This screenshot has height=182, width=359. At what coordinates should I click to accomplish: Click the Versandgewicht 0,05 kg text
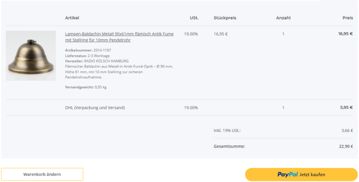pyautogui.click(x=86, y=87)
